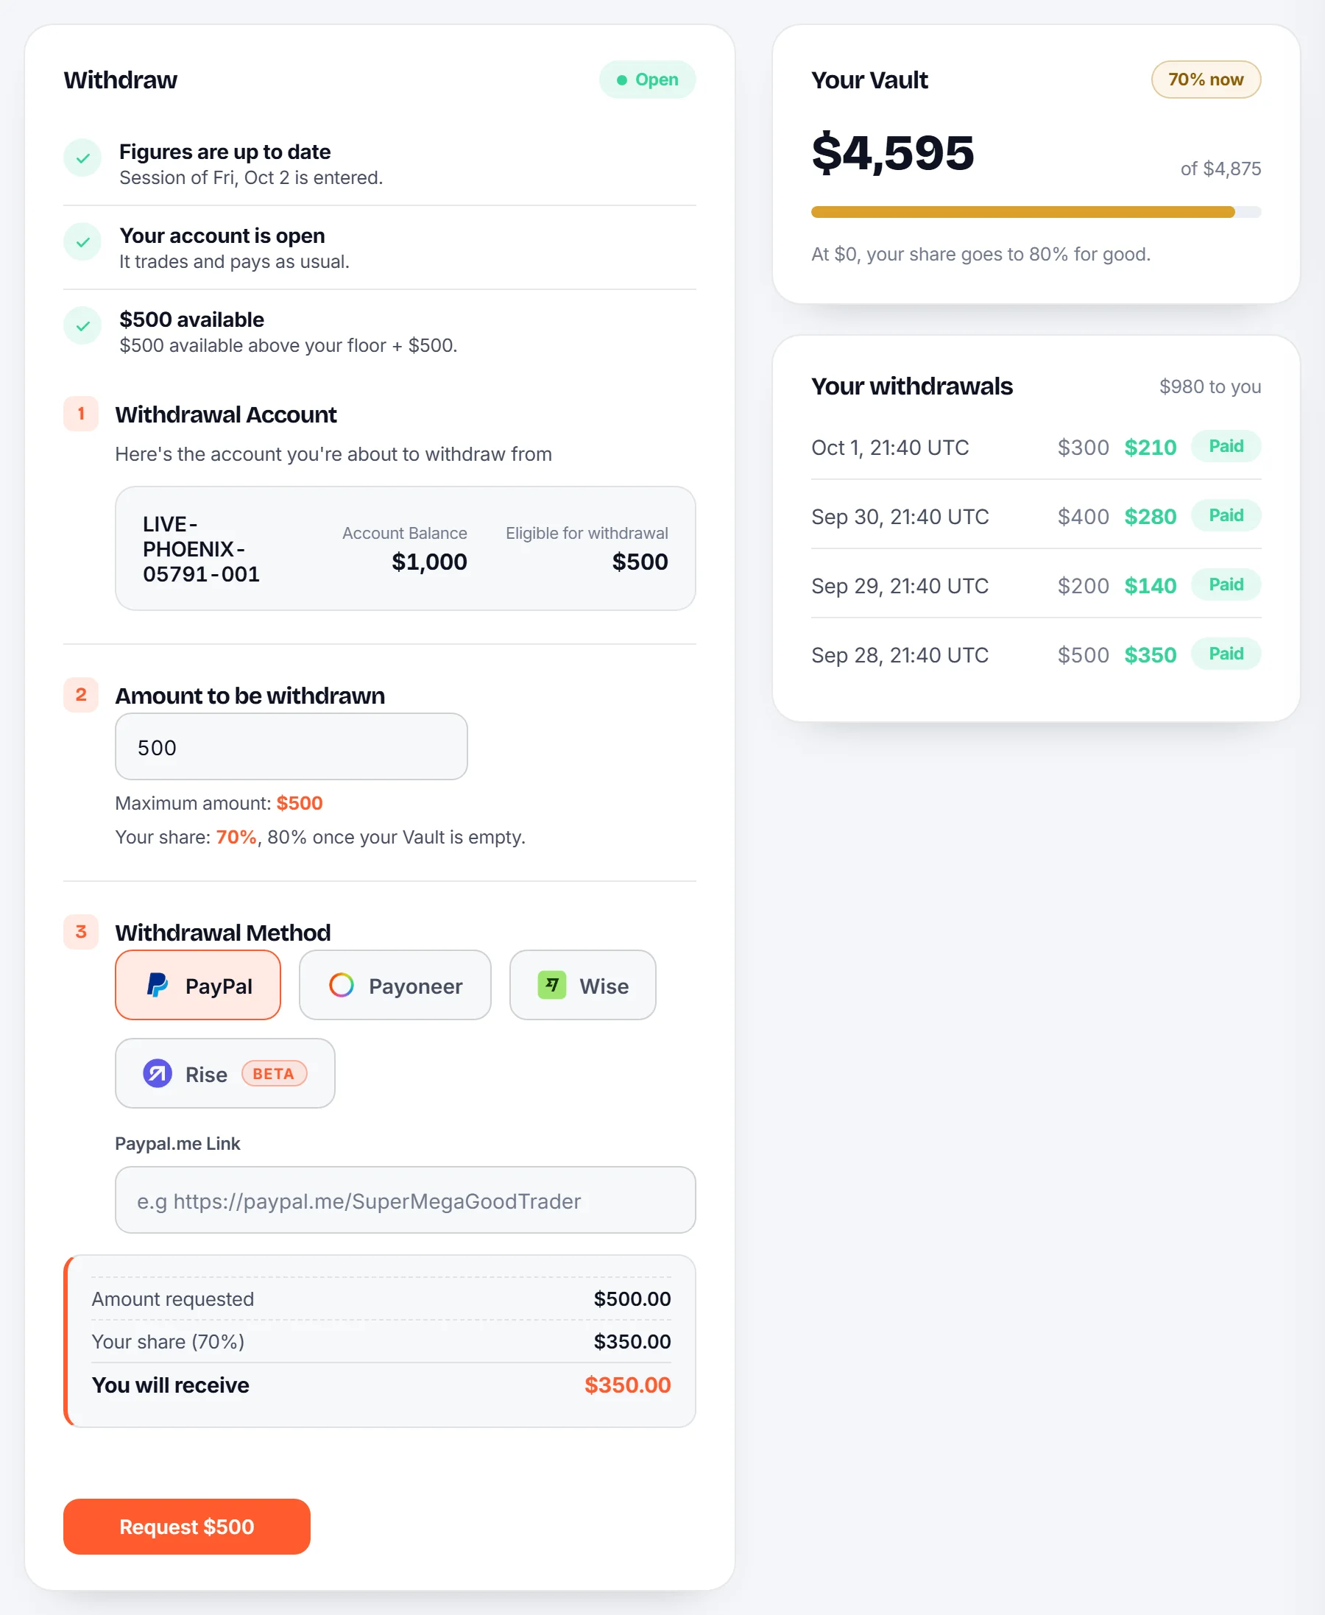Screen dimensions: 1325x1615
Task: Click the Payoneer ring logo icon
Action: pos(341,985)
